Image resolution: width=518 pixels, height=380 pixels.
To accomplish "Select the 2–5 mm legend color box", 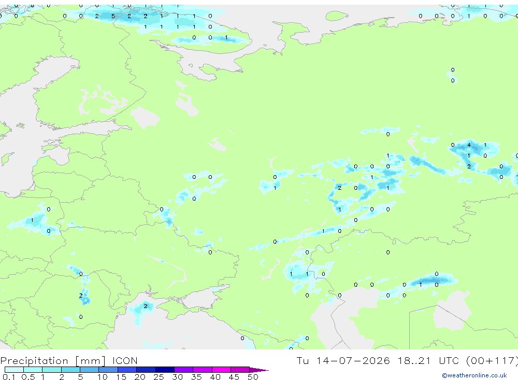I will (x=70, y=370).
